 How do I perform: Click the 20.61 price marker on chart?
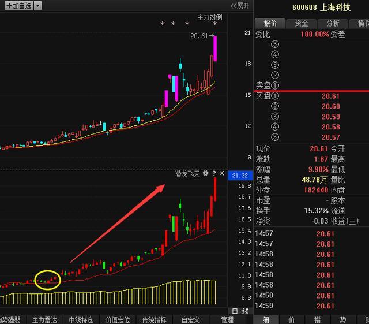pyautogui.click(x=199, y=36)
